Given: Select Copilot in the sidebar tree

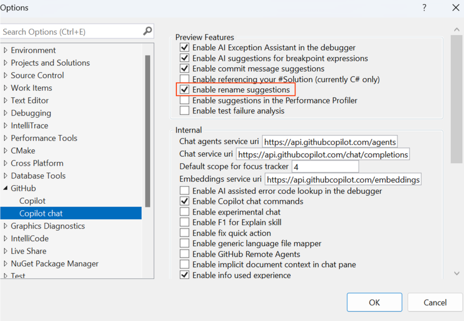Looking at the screenshot, I should [x=32, y=201].
